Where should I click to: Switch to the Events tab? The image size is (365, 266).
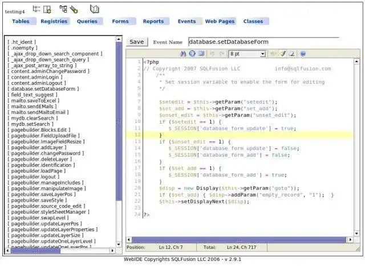pyautogui.click(x=186, y=21)
